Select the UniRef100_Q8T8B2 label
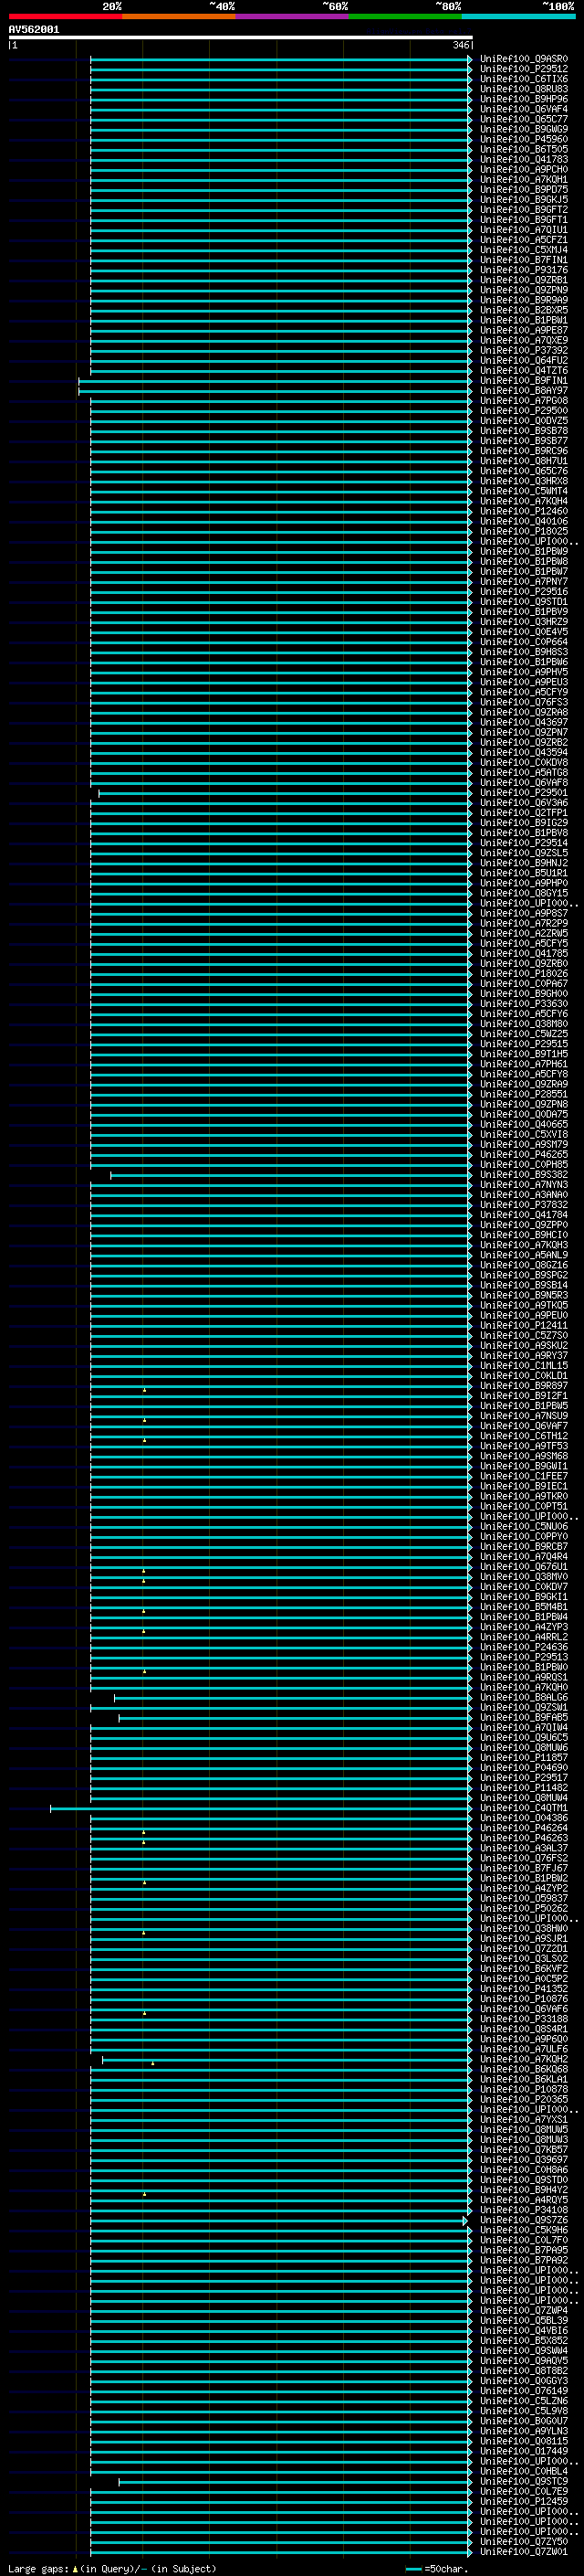This screenshot has height=2576, width=584. click(x=523, y=2371)
